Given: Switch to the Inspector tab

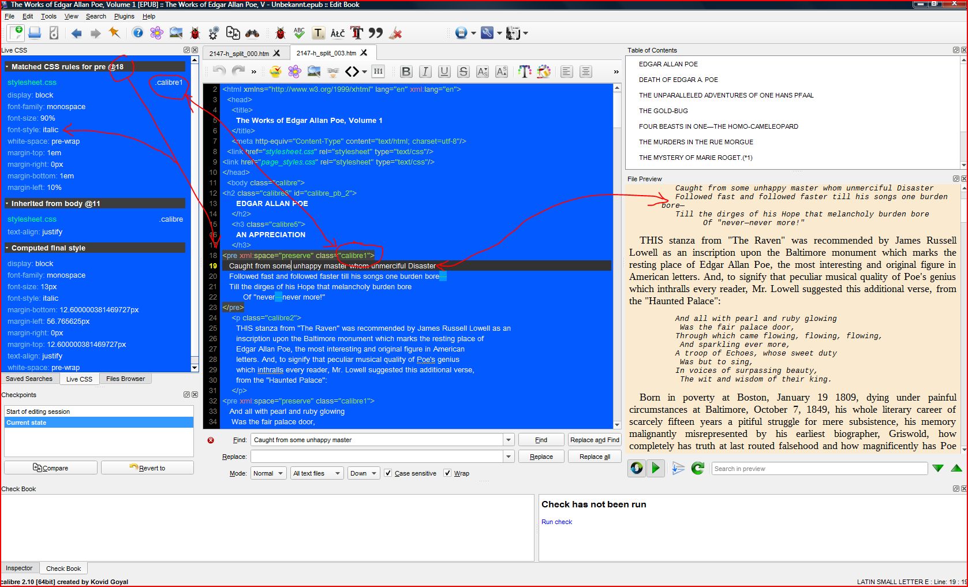Looking at the screenshot, I should [19, 569].
